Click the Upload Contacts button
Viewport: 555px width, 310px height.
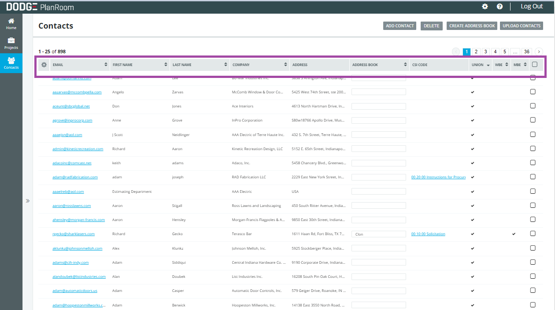pos(522,26)
